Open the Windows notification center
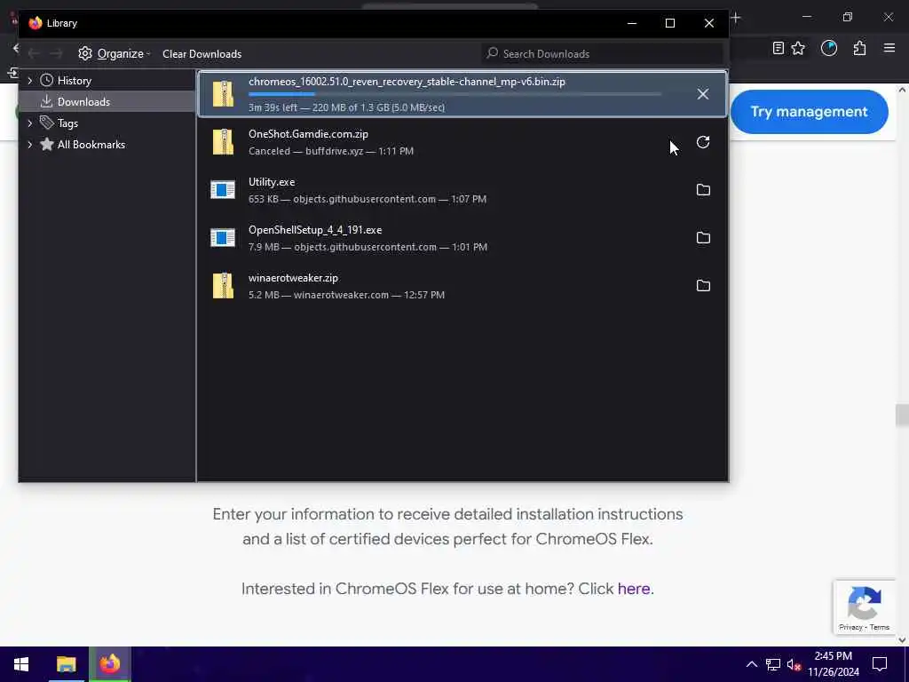Screen dimensions: 909x682 point(880,664)
